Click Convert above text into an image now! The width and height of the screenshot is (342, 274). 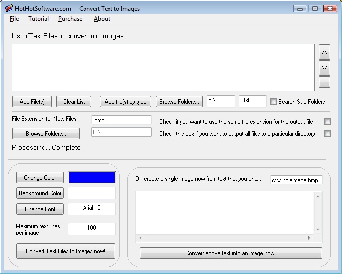click(x=231, y=253)
